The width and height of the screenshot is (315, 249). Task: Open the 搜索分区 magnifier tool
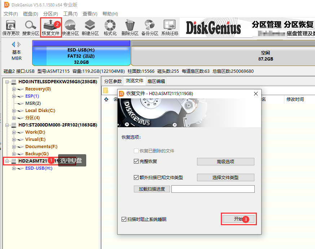click(x=31, y=27)
